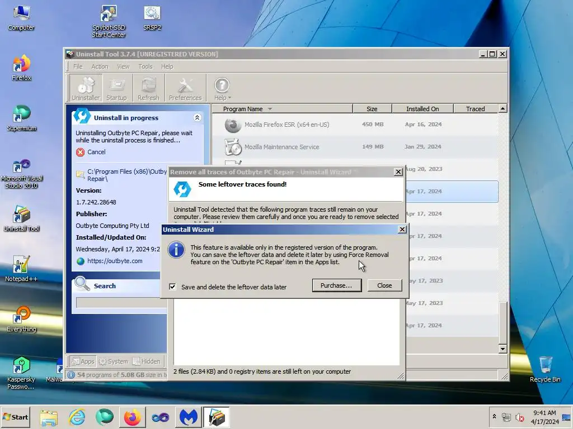Open Computer desktop icon
Screen dimensions: 573x429
pos(21,18)
